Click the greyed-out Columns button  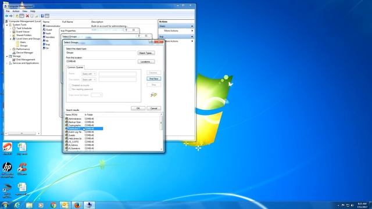pyautogui.click(x=153, y=73)
